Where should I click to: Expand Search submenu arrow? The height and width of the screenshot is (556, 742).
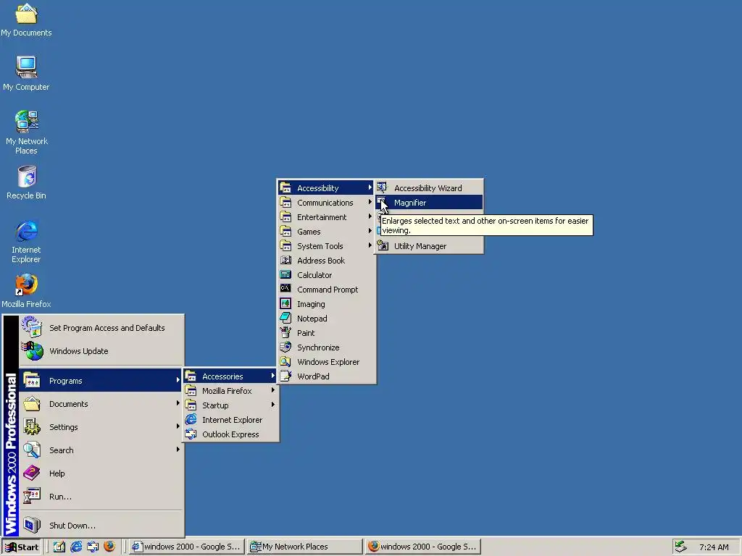[x=178, y=450]
